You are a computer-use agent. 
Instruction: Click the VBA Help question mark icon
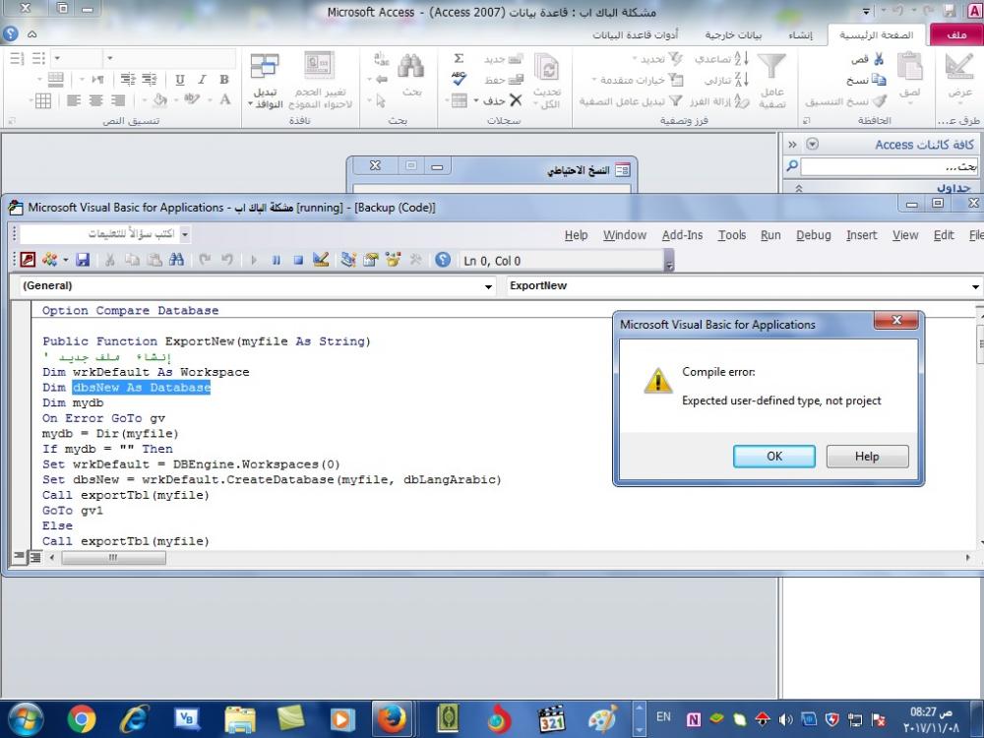pyautogui.click(x=443, y=261)
